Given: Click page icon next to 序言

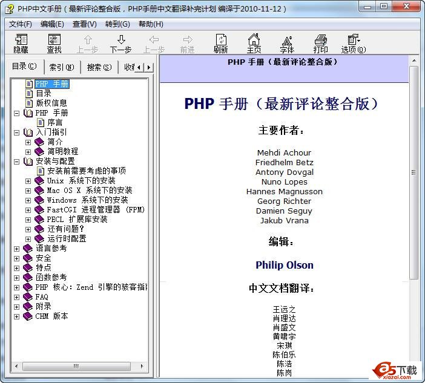Looking at the screenshot, I should tap(41, 123).
